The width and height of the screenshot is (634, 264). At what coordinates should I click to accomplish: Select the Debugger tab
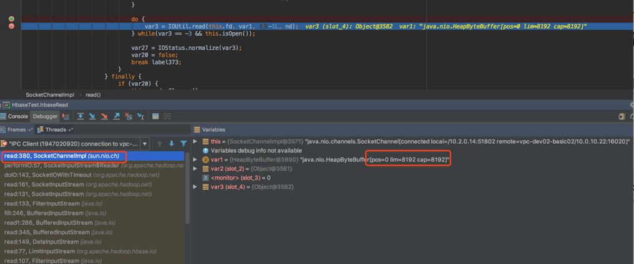[46, 116]
